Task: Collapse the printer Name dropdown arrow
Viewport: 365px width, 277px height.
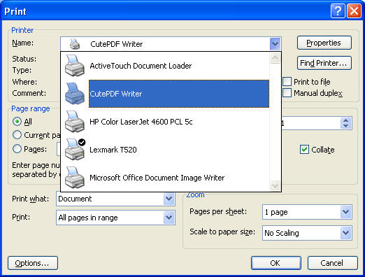Action: point(275,44)
